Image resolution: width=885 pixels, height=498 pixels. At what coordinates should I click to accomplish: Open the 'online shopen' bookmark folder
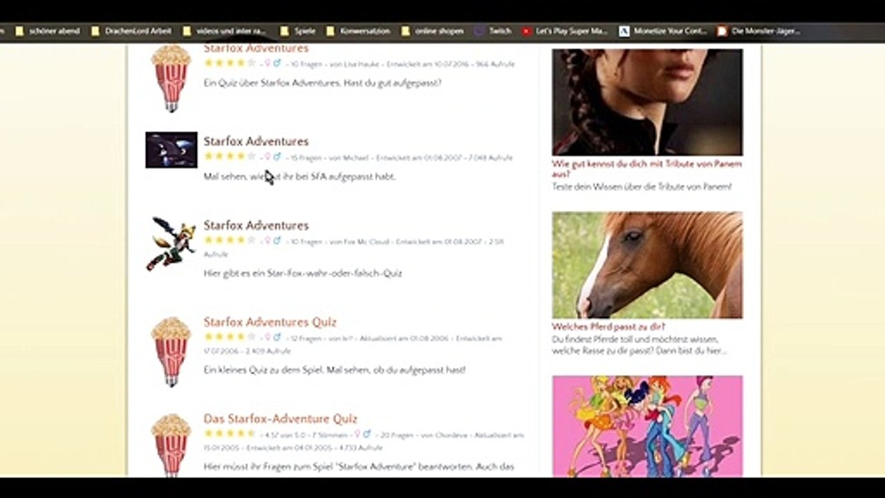coord(432,31)
